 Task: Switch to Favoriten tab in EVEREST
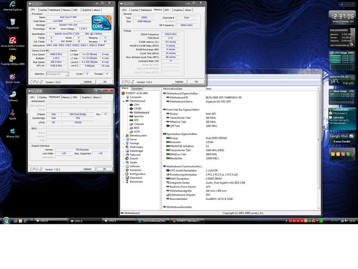tap(137, 89)
